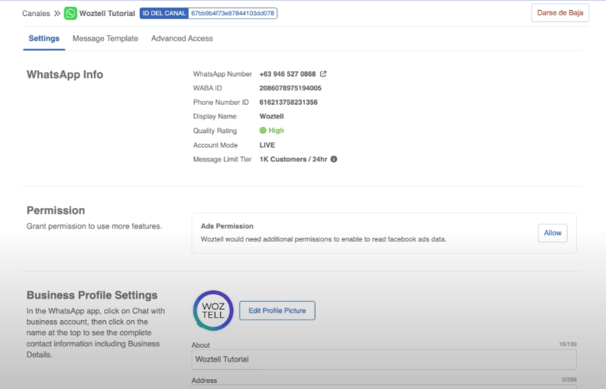Click the WhatsApp channel icon in breadcrumb

70,13
